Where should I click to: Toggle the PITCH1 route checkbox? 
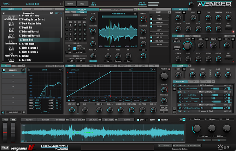point(152,19)
